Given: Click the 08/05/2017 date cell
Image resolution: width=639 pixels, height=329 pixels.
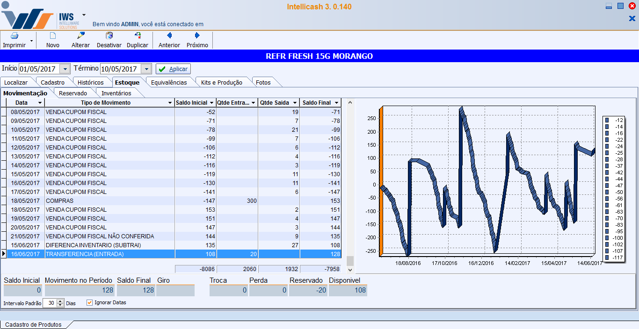Looking at the screenshot, I should coord(26,112).
